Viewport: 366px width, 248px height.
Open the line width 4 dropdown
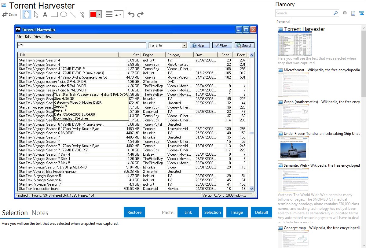click(x=119, y=14)
